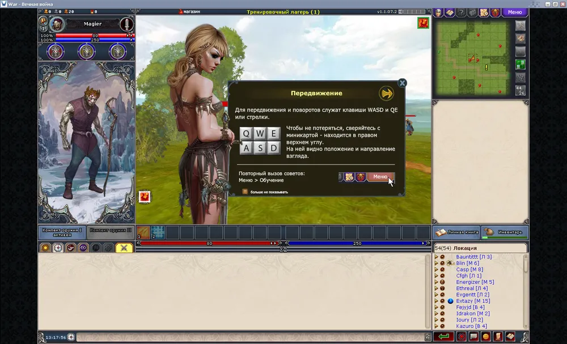
Task: Use skill slot 1 in the action bar
Action: (x=143, y=232)
